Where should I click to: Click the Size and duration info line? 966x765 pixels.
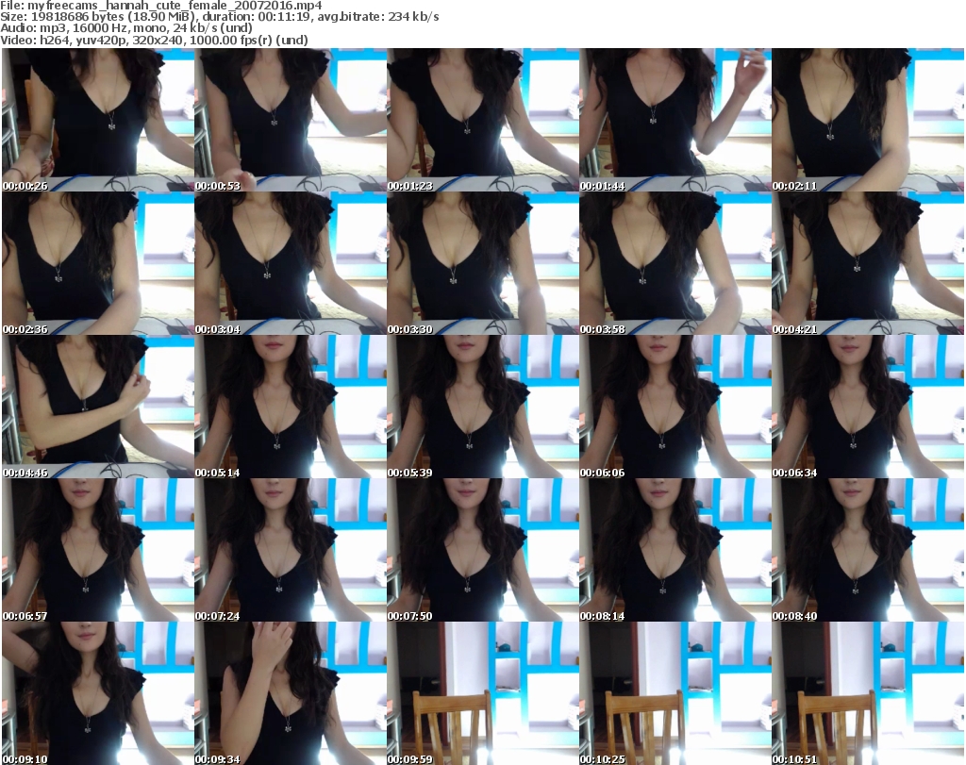click(220, 17)
